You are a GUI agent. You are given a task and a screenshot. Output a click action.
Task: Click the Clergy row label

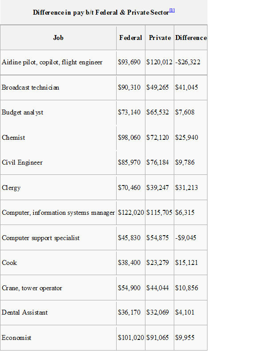point(11,188)
